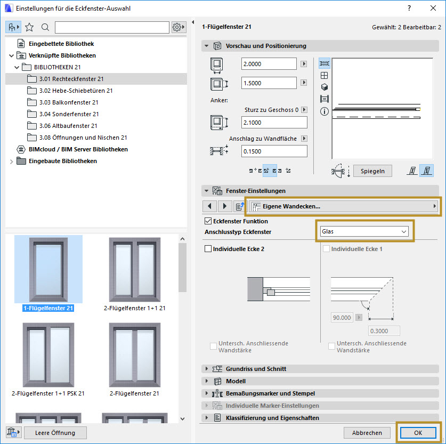Select the 2-Flügelfenster 1+1 PSK 21 thumbnail
Viewport: 446px width, 444px height.
click(x=48, y=359)
